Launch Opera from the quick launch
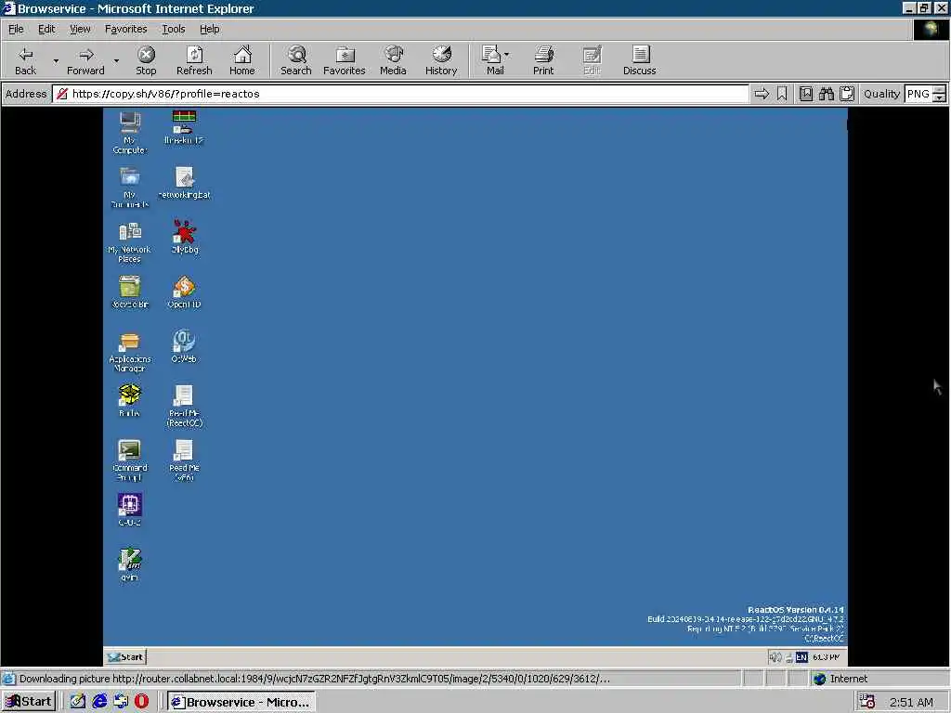 pos(141,702)
